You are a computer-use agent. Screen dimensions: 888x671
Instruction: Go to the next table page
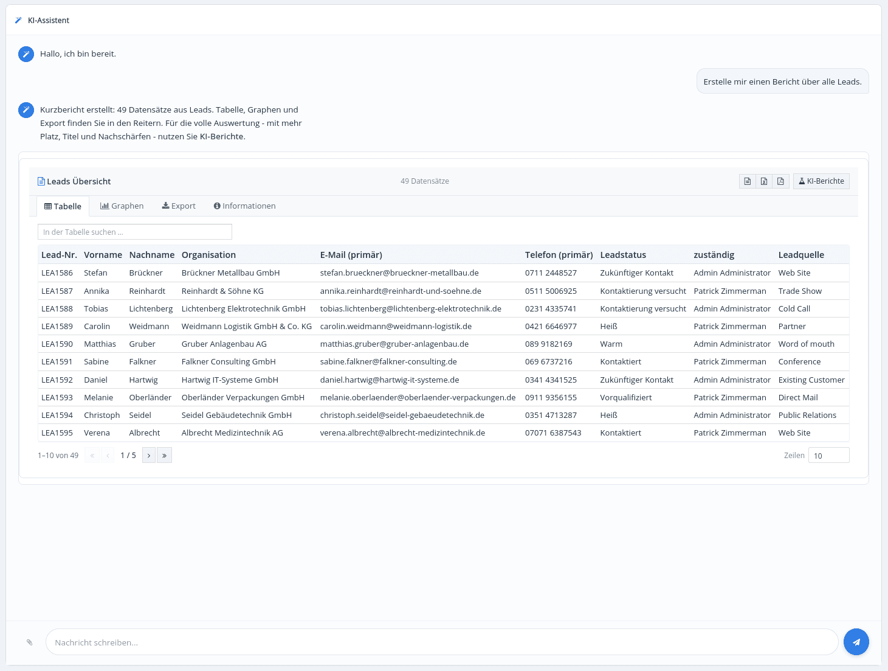[149, 455]
